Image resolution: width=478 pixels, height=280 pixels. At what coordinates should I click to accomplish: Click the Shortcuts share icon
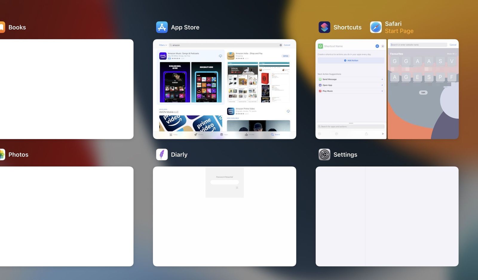366,134
